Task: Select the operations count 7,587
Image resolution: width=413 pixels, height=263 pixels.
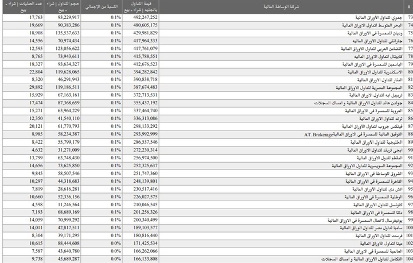Action: (x=37, y=252)
